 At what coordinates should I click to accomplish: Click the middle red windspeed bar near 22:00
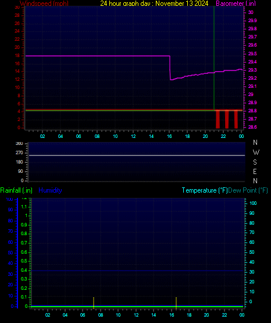click(x=227, y=119)
